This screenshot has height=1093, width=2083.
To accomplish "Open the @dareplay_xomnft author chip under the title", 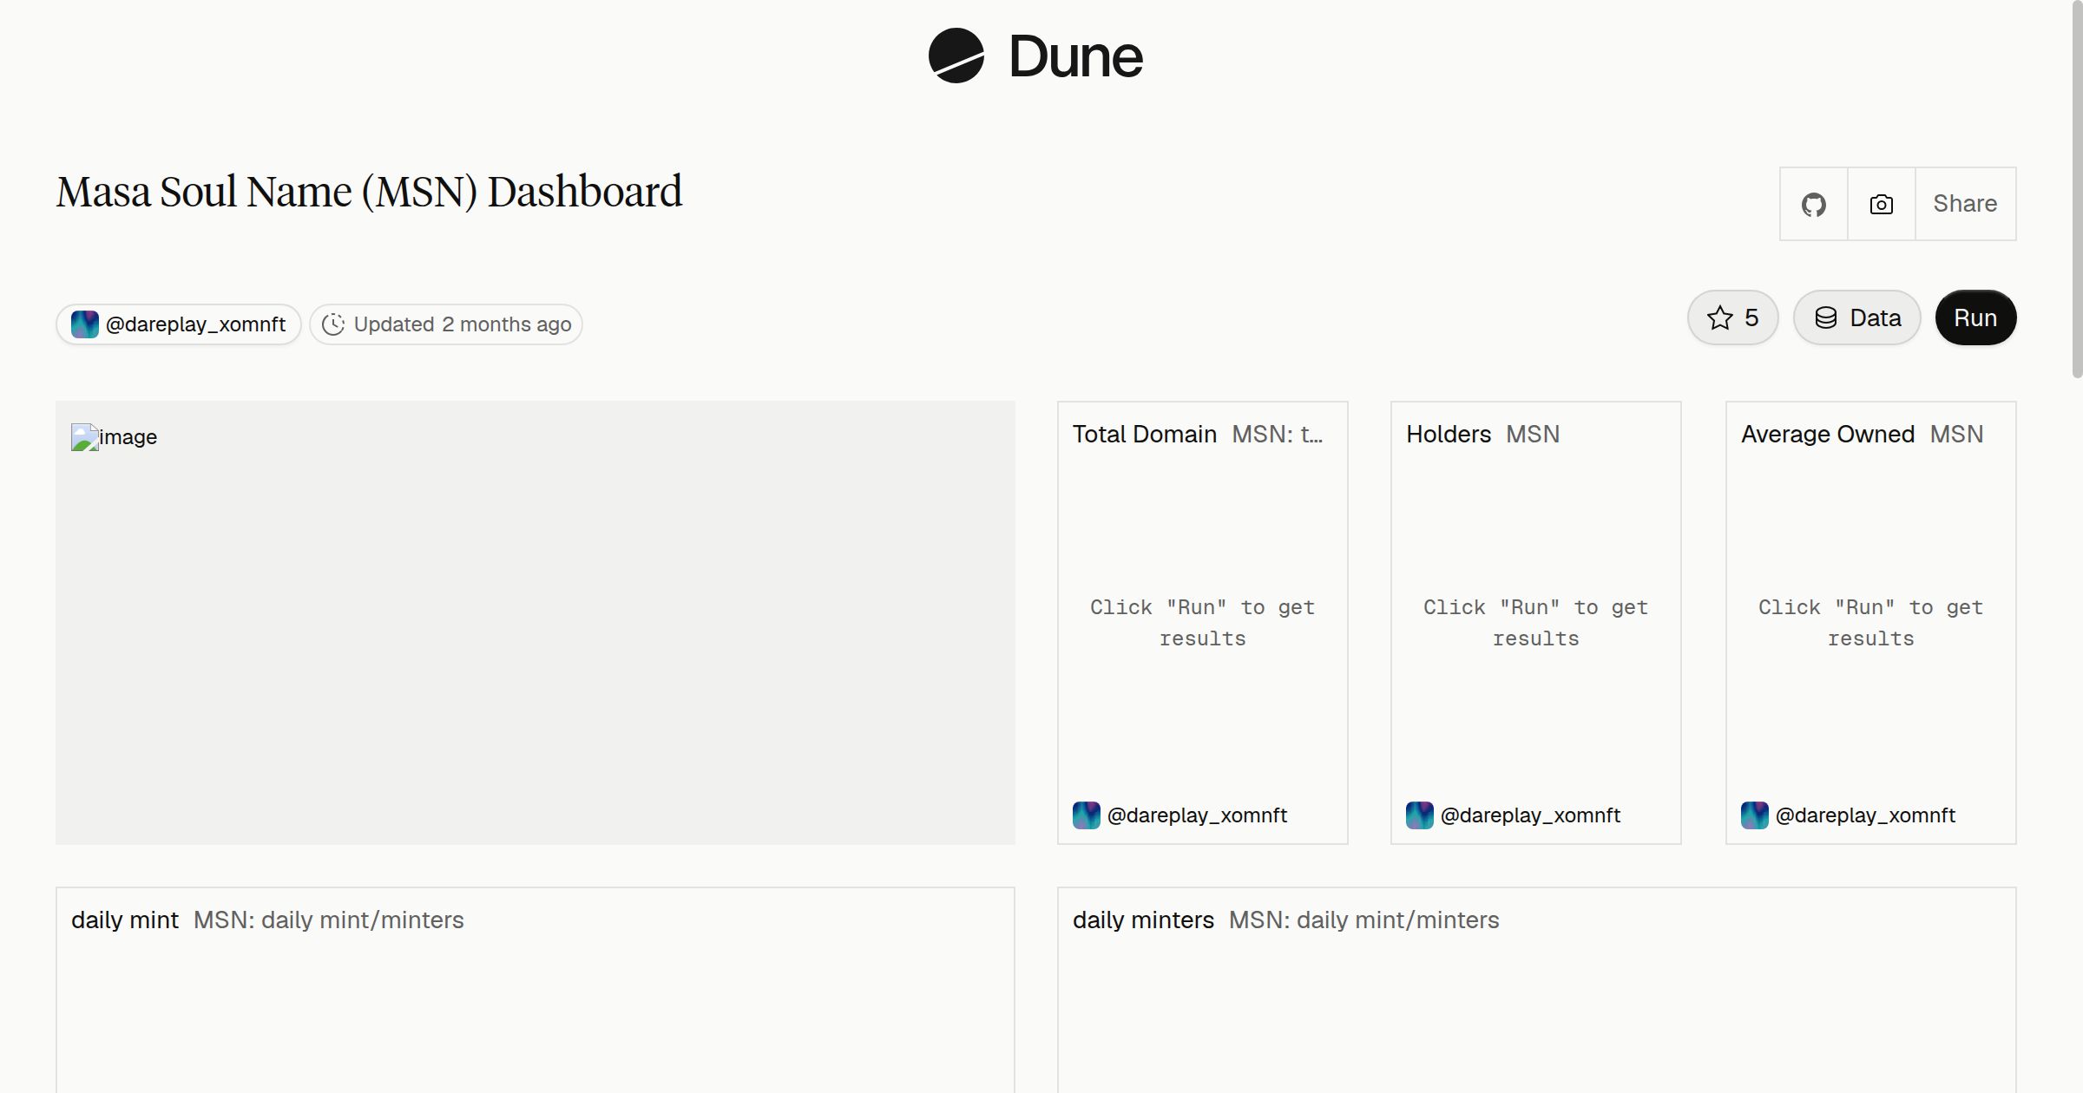I will [179, 324].
